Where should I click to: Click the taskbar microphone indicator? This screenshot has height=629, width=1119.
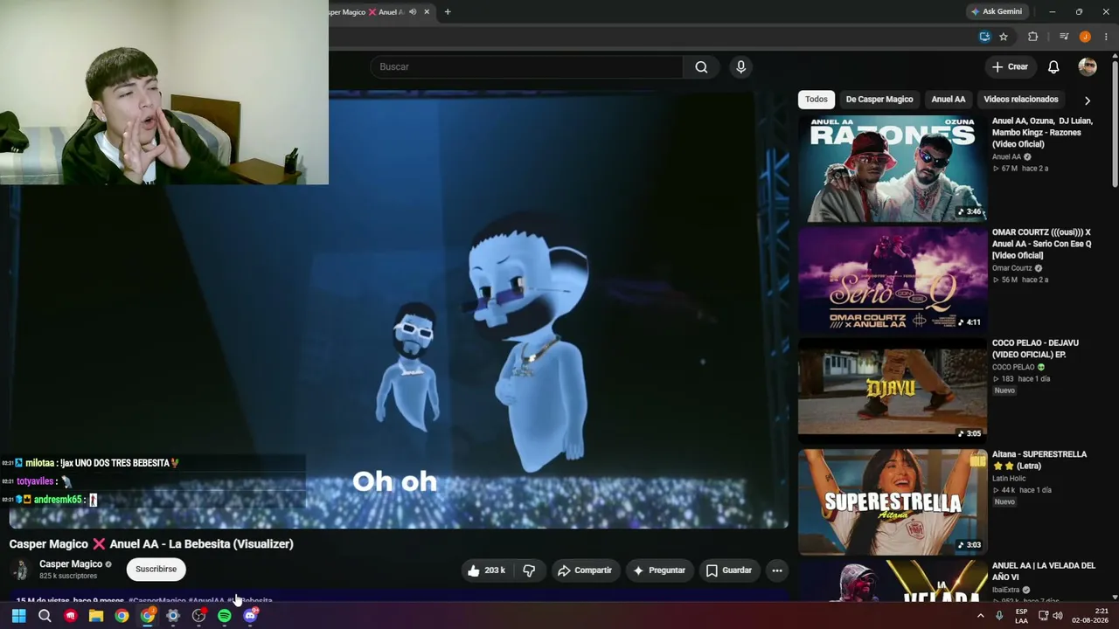pos(999,616)
